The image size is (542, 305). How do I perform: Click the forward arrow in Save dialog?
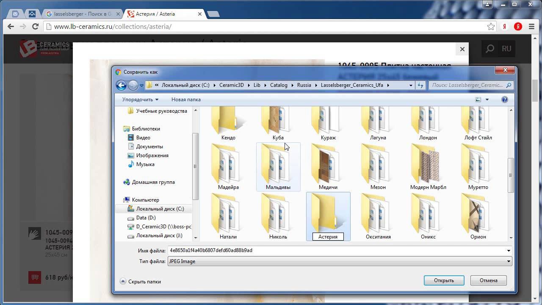pyautogui.click(x=133, y=85)
